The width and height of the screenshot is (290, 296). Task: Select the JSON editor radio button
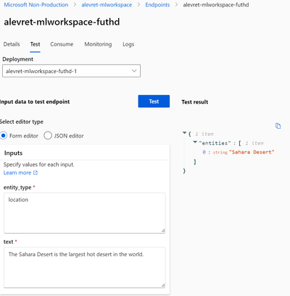click(x=48, y=135)
